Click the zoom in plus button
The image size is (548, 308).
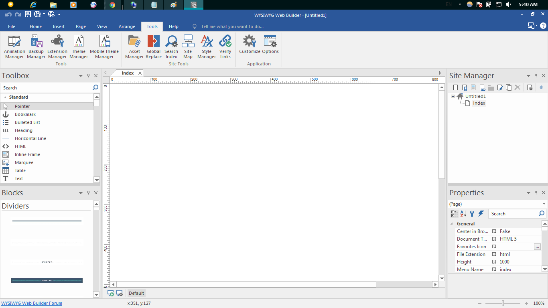[526, 303]
